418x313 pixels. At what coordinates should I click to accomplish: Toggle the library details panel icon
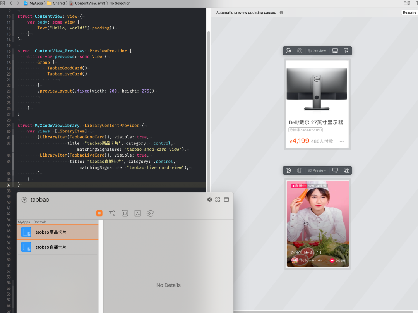pyautogui.click(x=226, y=199)
